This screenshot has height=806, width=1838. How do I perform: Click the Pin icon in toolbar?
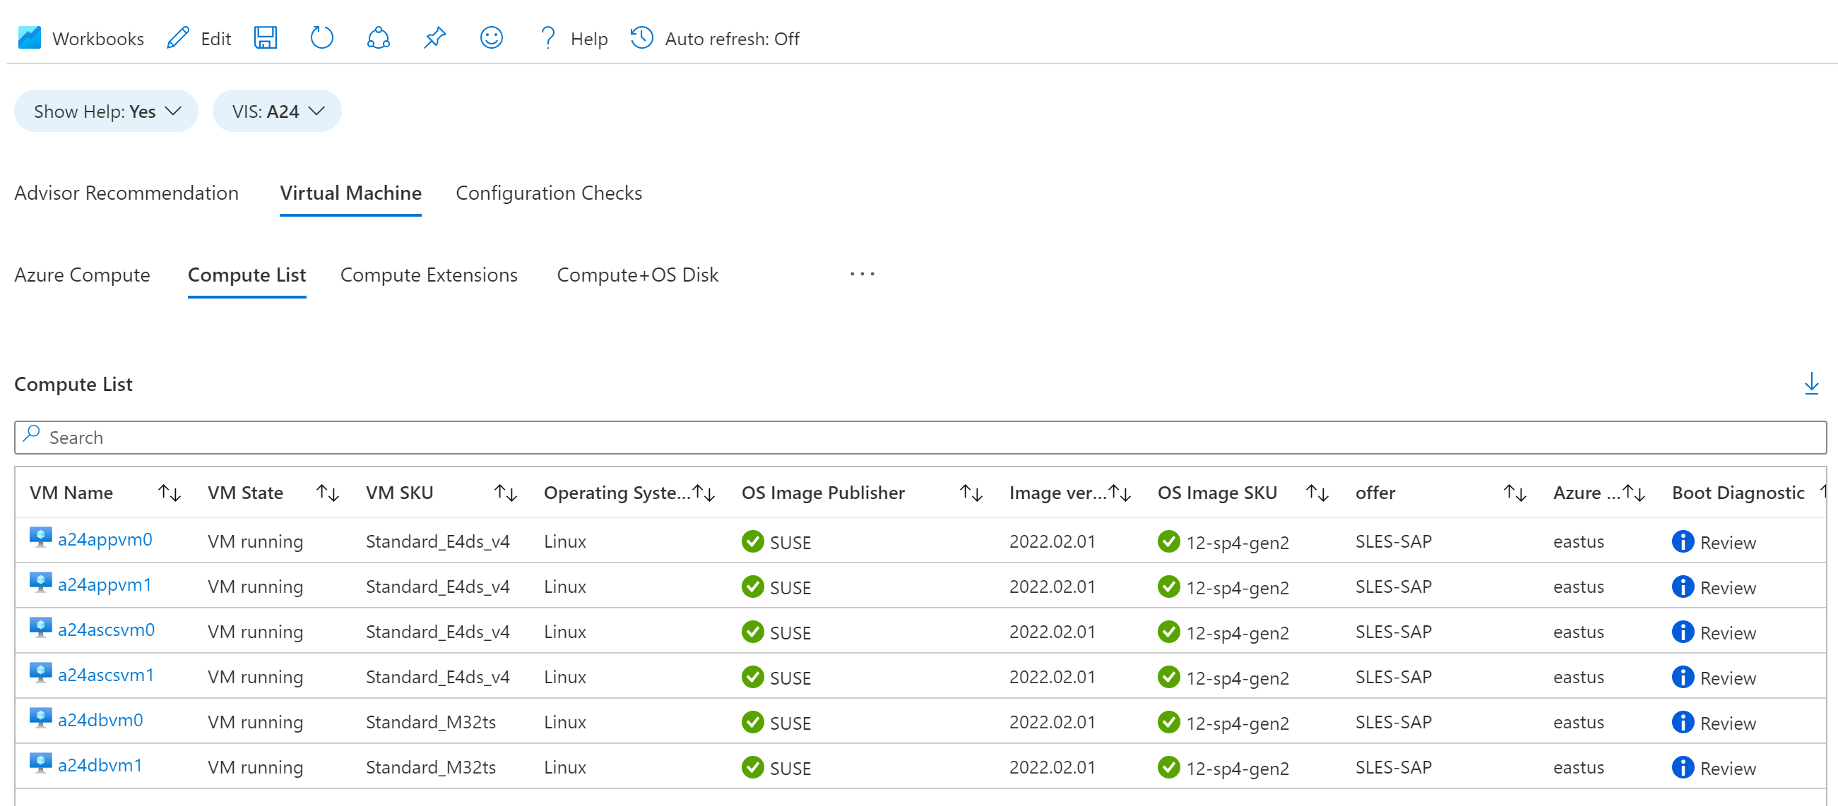434,38
